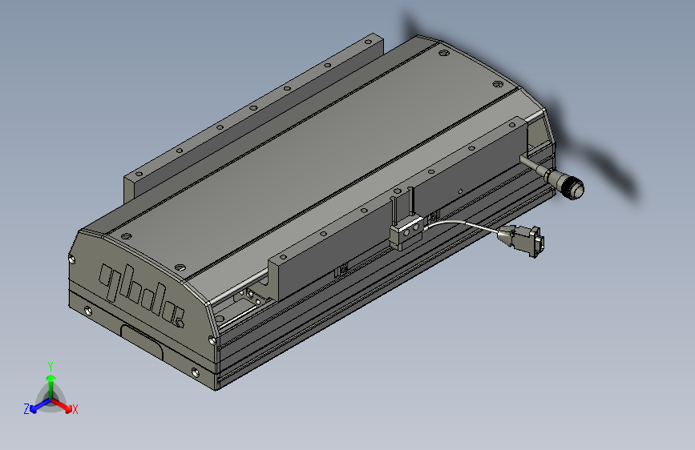The width and height of the screenshot is (695, 450).
Task: Select the embossed logo on the end cap
Action: (141, 295)
